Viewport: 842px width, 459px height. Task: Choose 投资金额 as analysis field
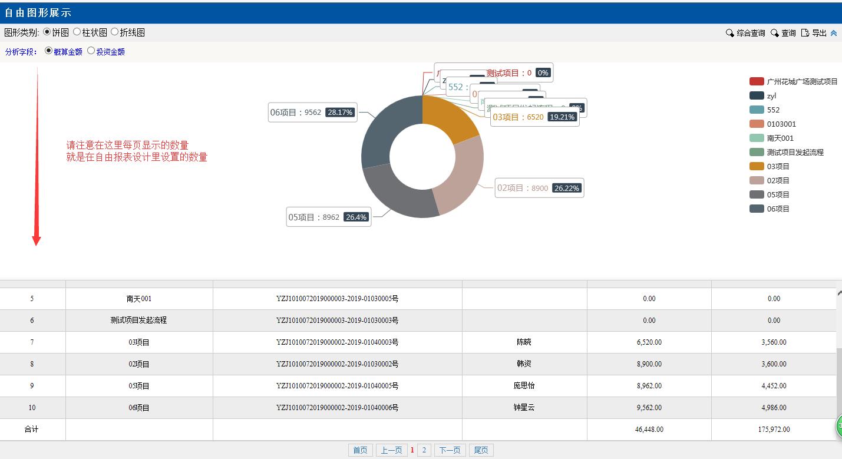pos(91,51)
